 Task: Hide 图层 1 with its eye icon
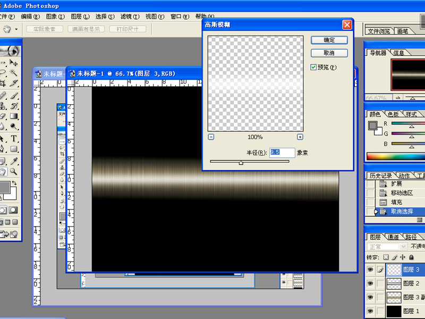tap(370, 311)
